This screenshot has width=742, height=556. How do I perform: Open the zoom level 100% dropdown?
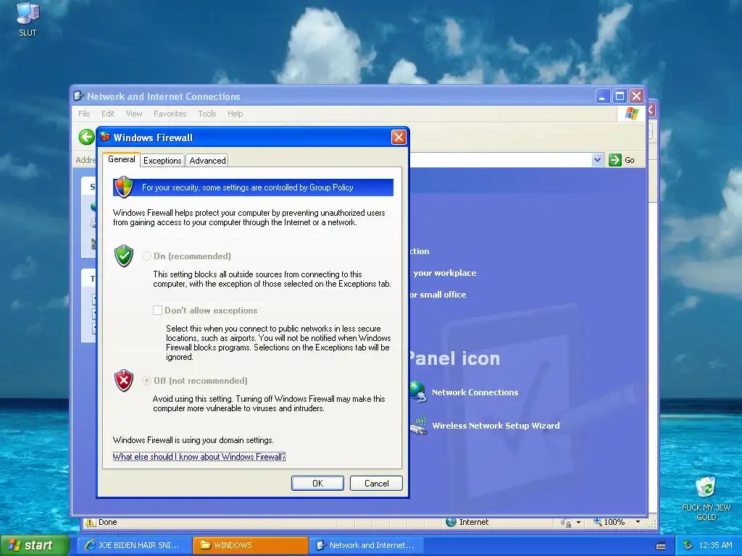click(638, 522)
